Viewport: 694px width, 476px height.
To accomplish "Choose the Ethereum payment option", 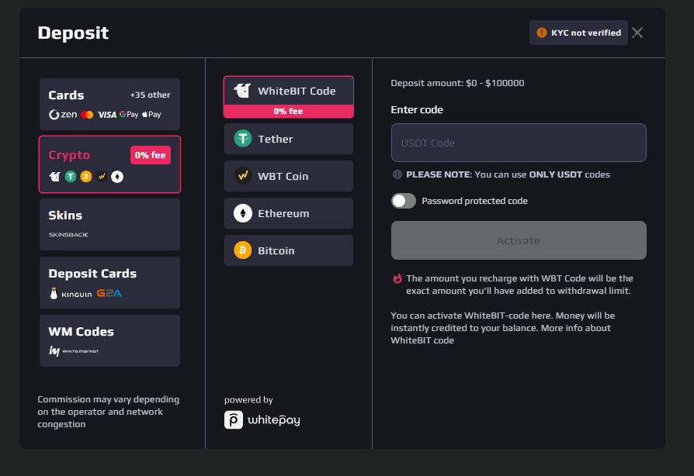I will [289, 213].
